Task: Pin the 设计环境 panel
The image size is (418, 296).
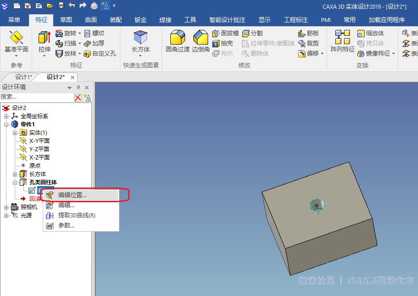Action: pyautogui.click(x=78, y=87)
